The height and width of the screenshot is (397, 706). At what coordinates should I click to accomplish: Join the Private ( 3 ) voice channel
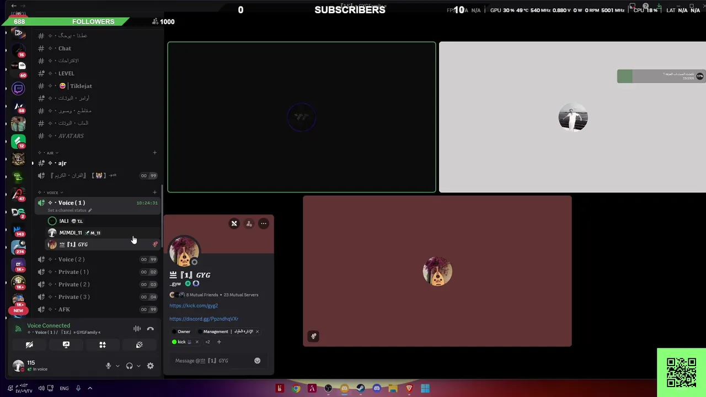(97, 297)
